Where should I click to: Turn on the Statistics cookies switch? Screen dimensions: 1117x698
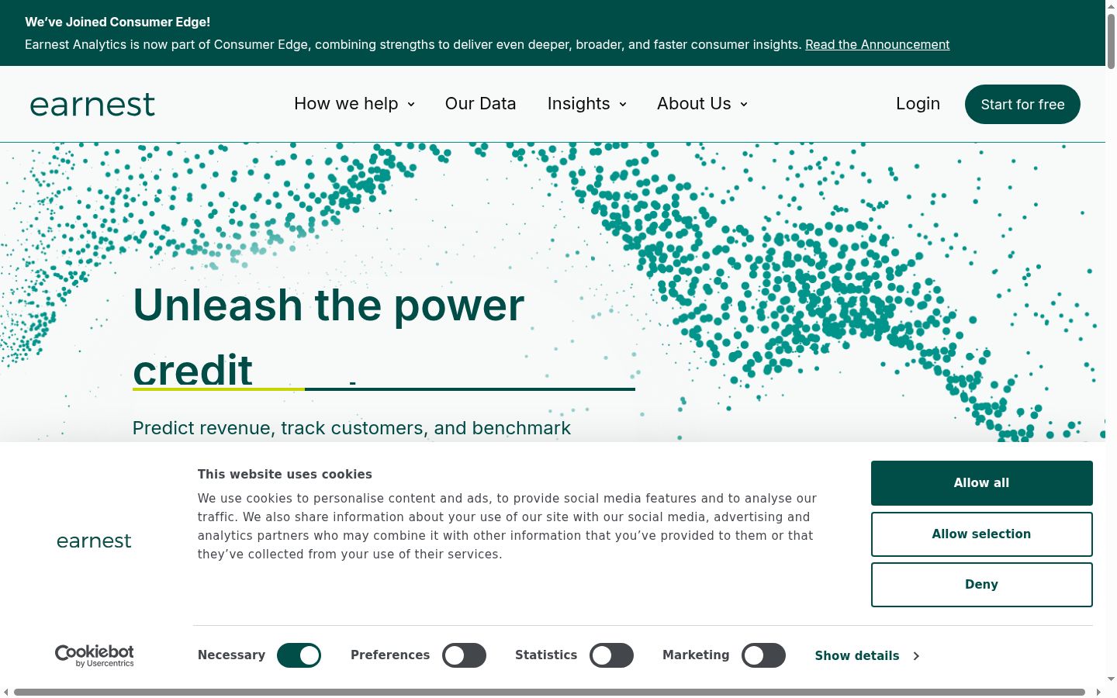[x=611, y=655]
